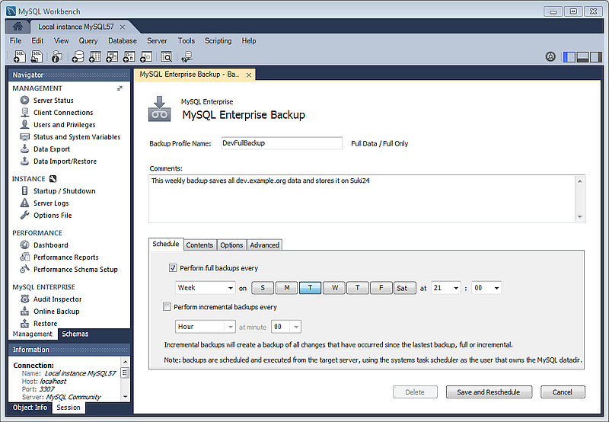Open the backup minute dropdown after colon
The width and height of the screenshot is (609, 422).
486,288
